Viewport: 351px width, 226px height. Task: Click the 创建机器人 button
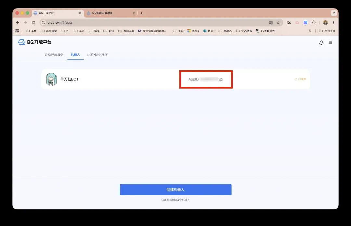coord(175,190)
